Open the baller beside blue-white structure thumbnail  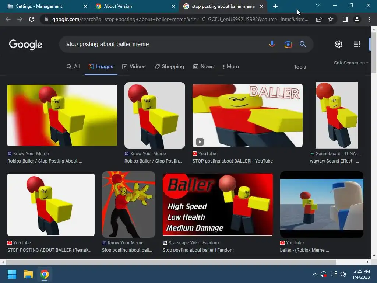(x=322, y=205)
